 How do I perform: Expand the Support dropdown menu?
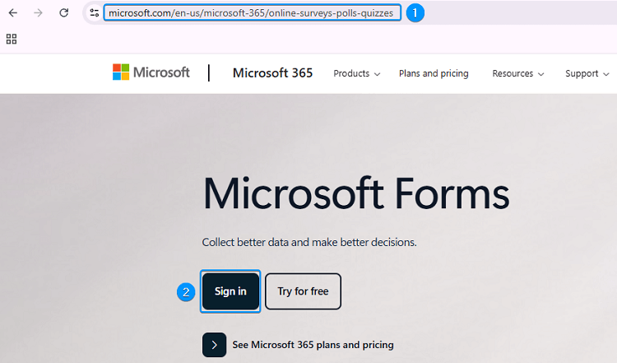click(587, 73)
